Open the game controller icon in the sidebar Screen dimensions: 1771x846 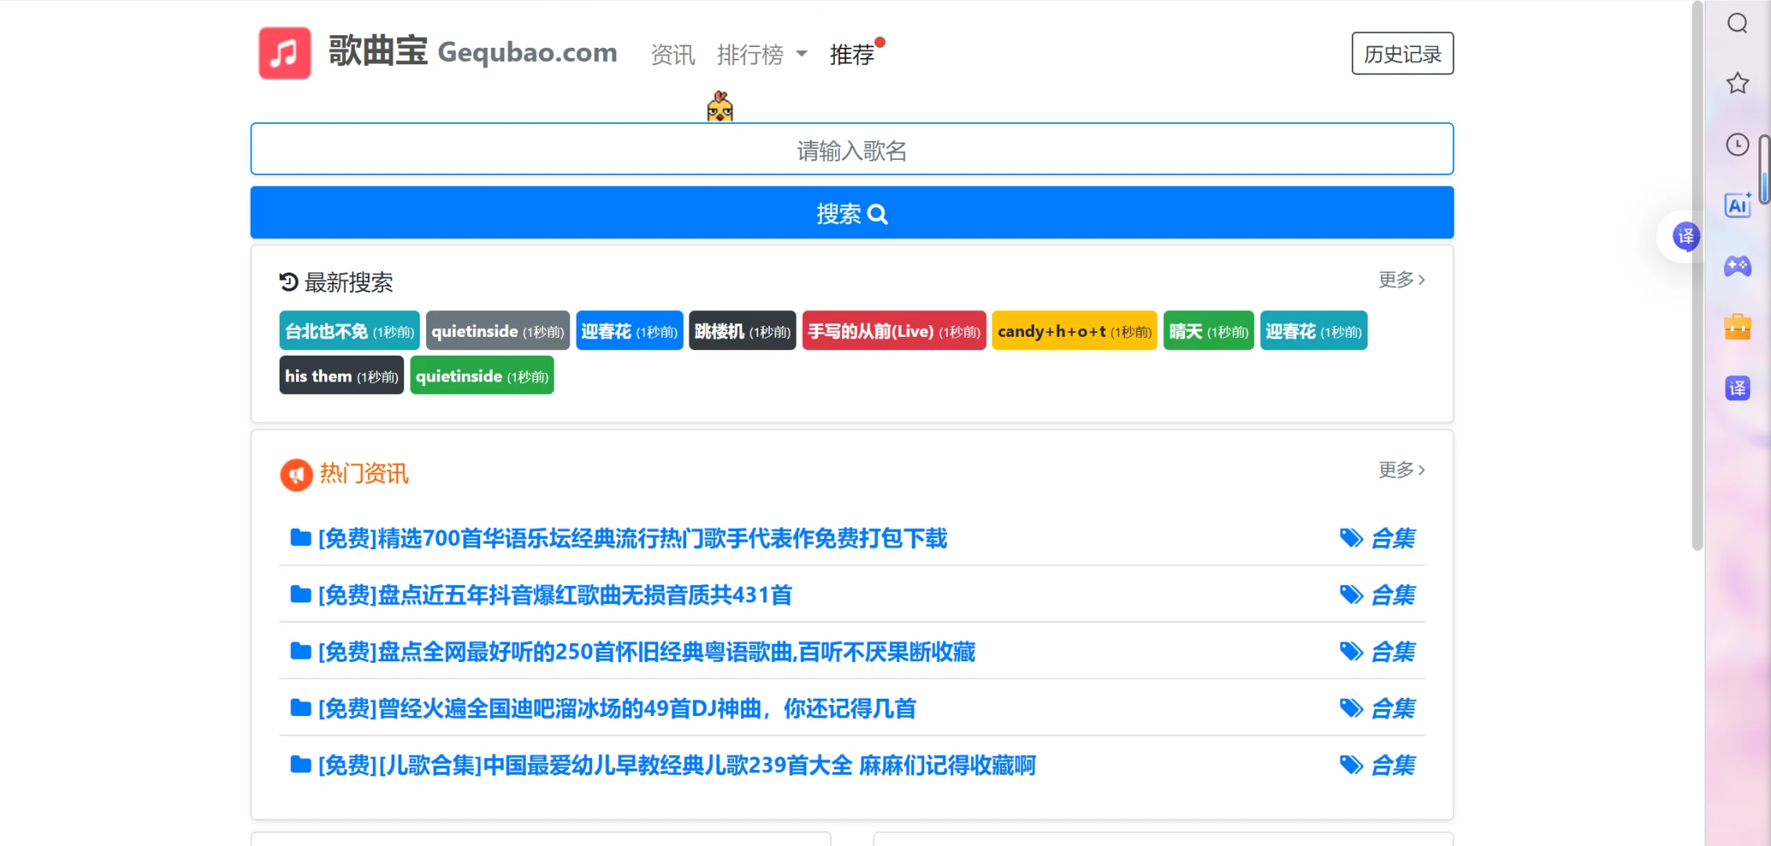coord(1737,266)
